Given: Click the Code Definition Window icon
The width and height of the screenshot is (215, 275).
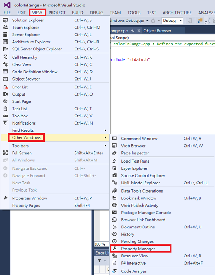Looking at the screenshot, I should [x=5, y=72].
